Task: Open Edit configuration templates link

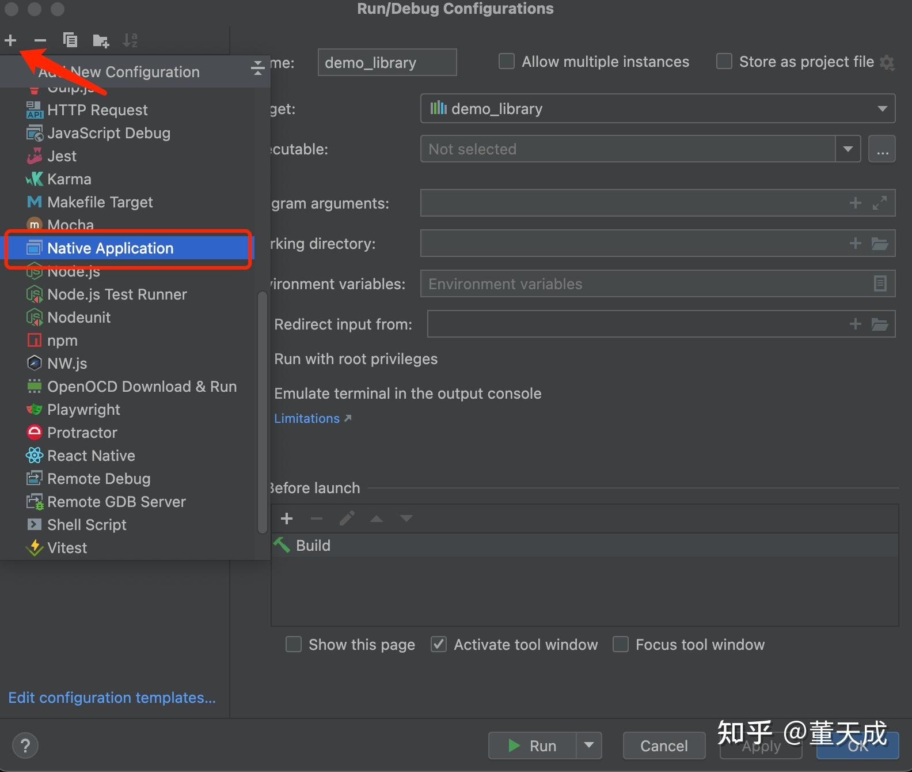Action: click(112, 698)
